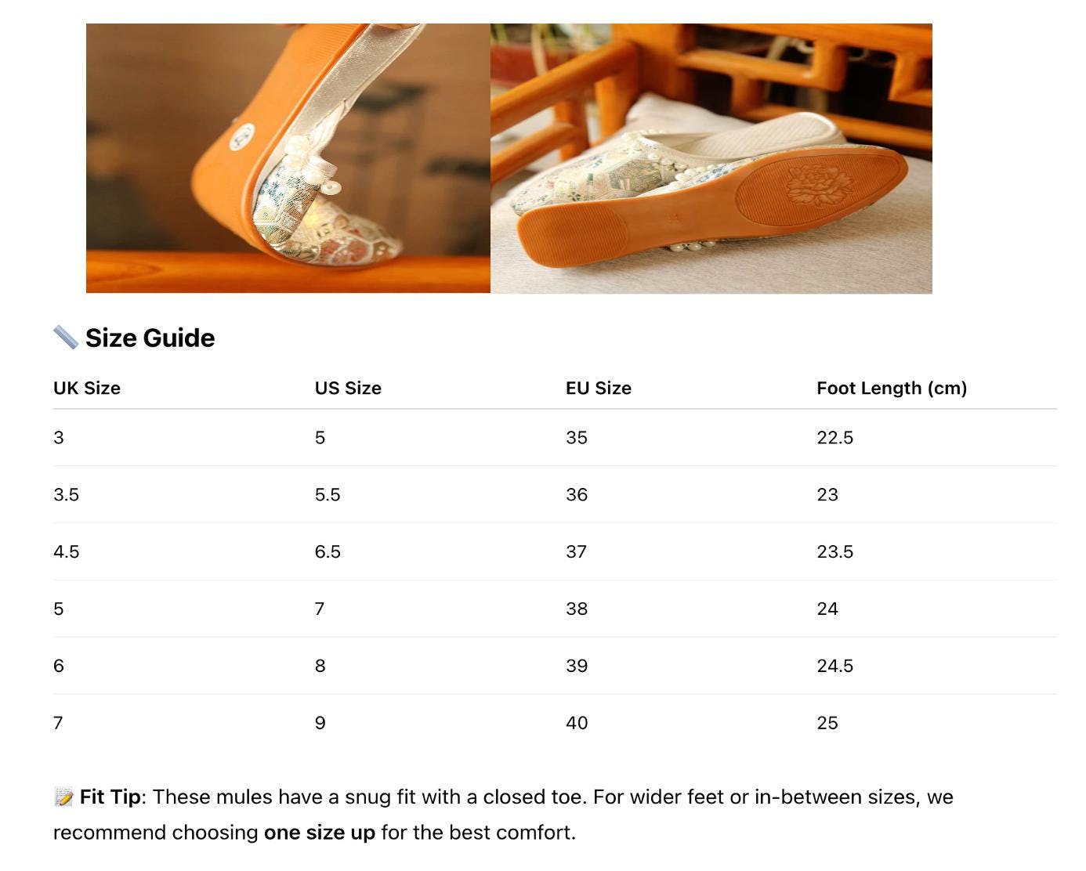Click the Size Guide heading
The width and height of the screenshot is (1086, 871).
click(x=150, y=338)
